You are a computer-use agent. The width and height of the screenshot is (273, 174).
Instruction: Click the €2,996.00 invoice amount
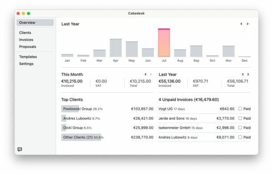(226, 128)
